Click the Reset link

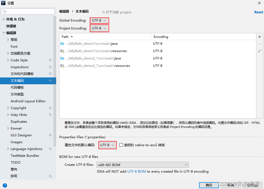tap(259, 12)
